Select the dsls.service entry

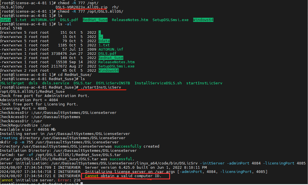coord(55,83)
